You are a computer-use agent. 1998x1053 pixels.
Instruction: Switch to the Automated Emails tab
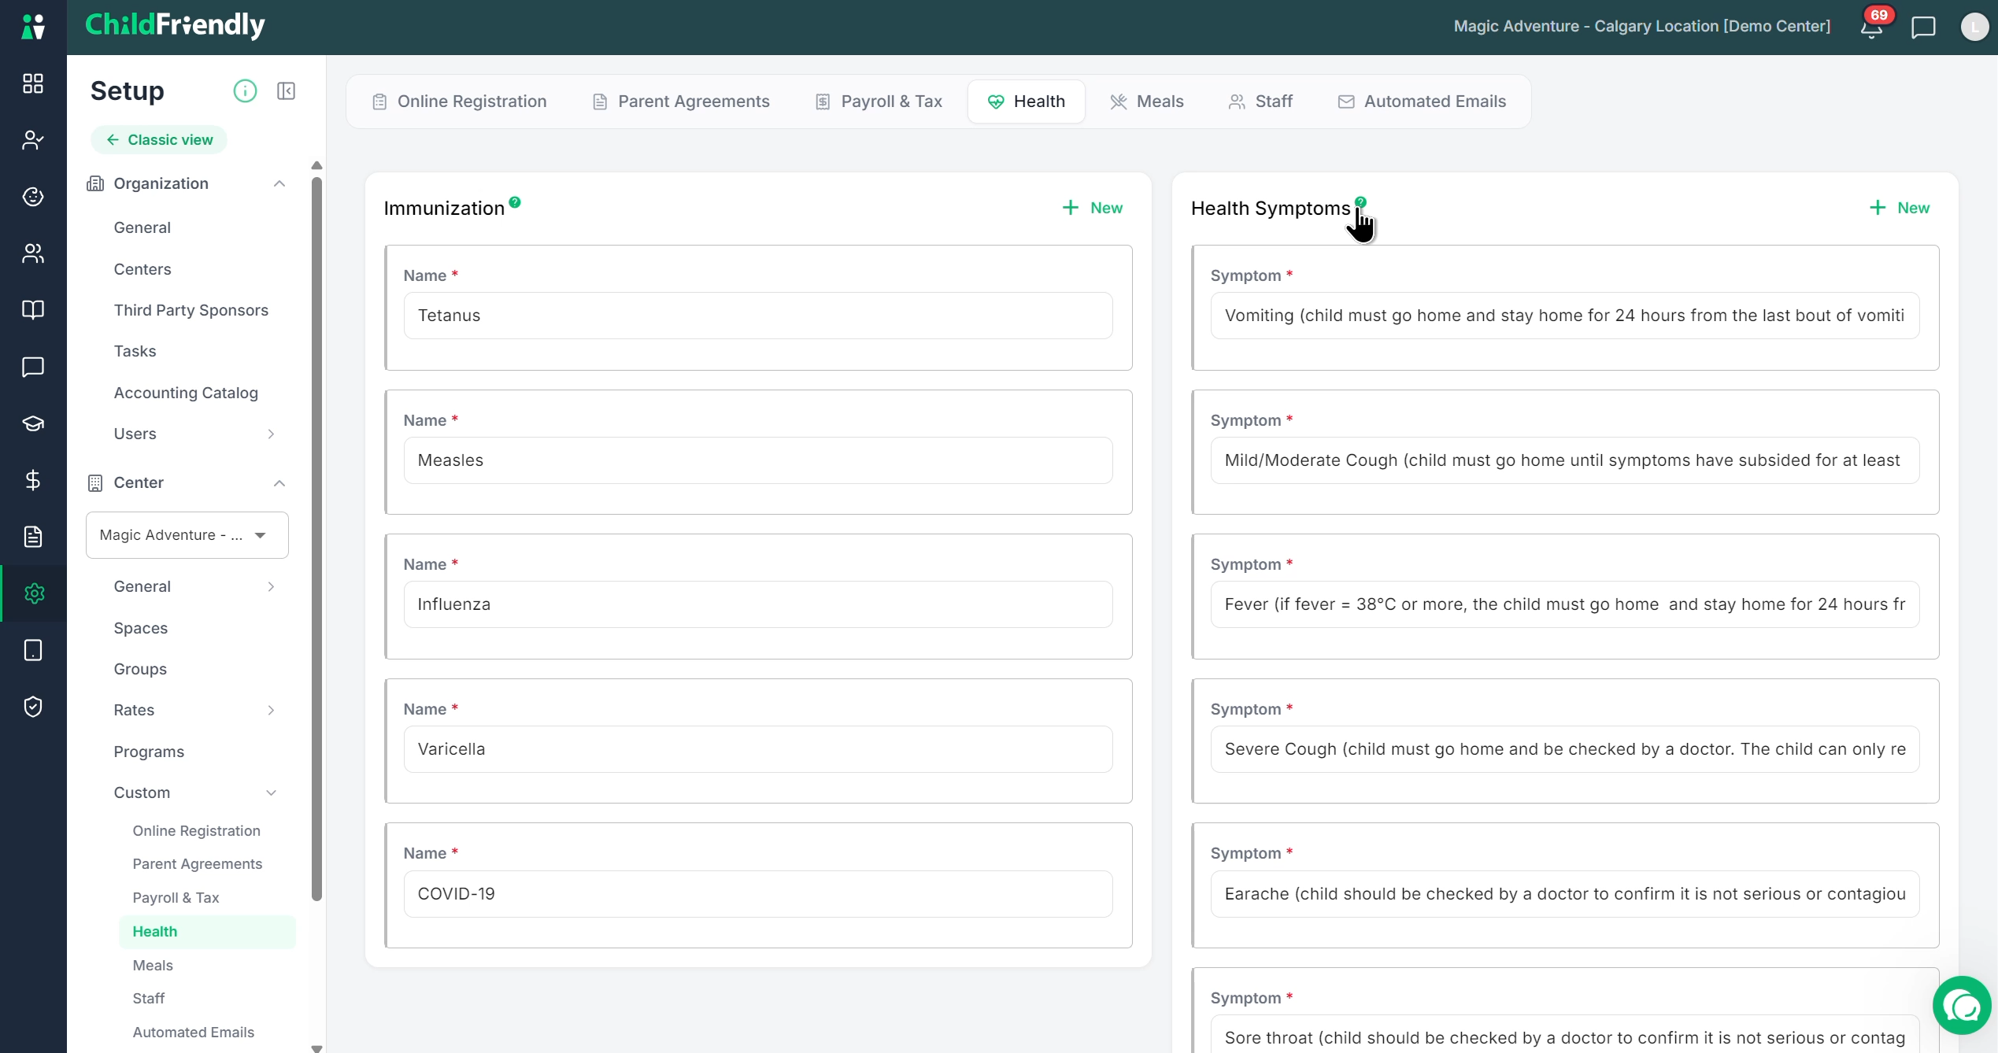pos(1422,102)
